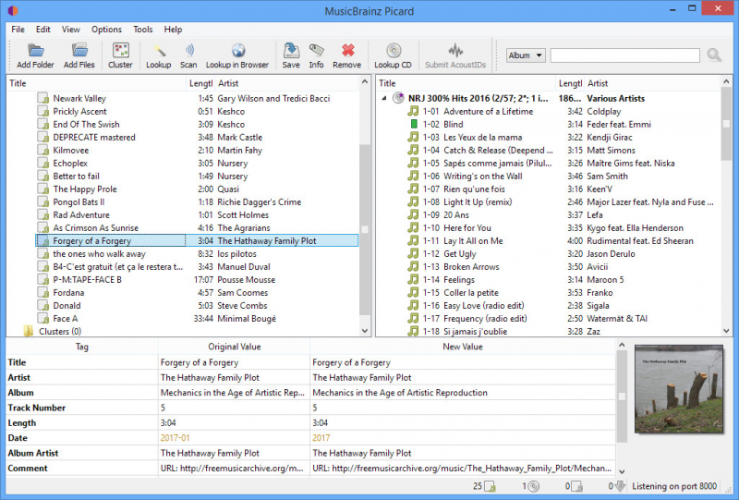Click the new Date value 2017
The height and width of the screenshot is (500, 739).
pos(321,438)
